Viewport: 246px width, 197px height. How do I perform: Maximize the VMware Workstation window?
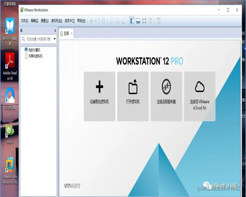pos(228,10)
